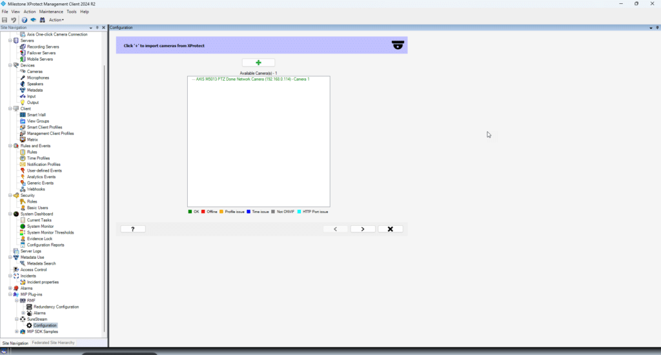Click the question mark help button

point(132,229)
